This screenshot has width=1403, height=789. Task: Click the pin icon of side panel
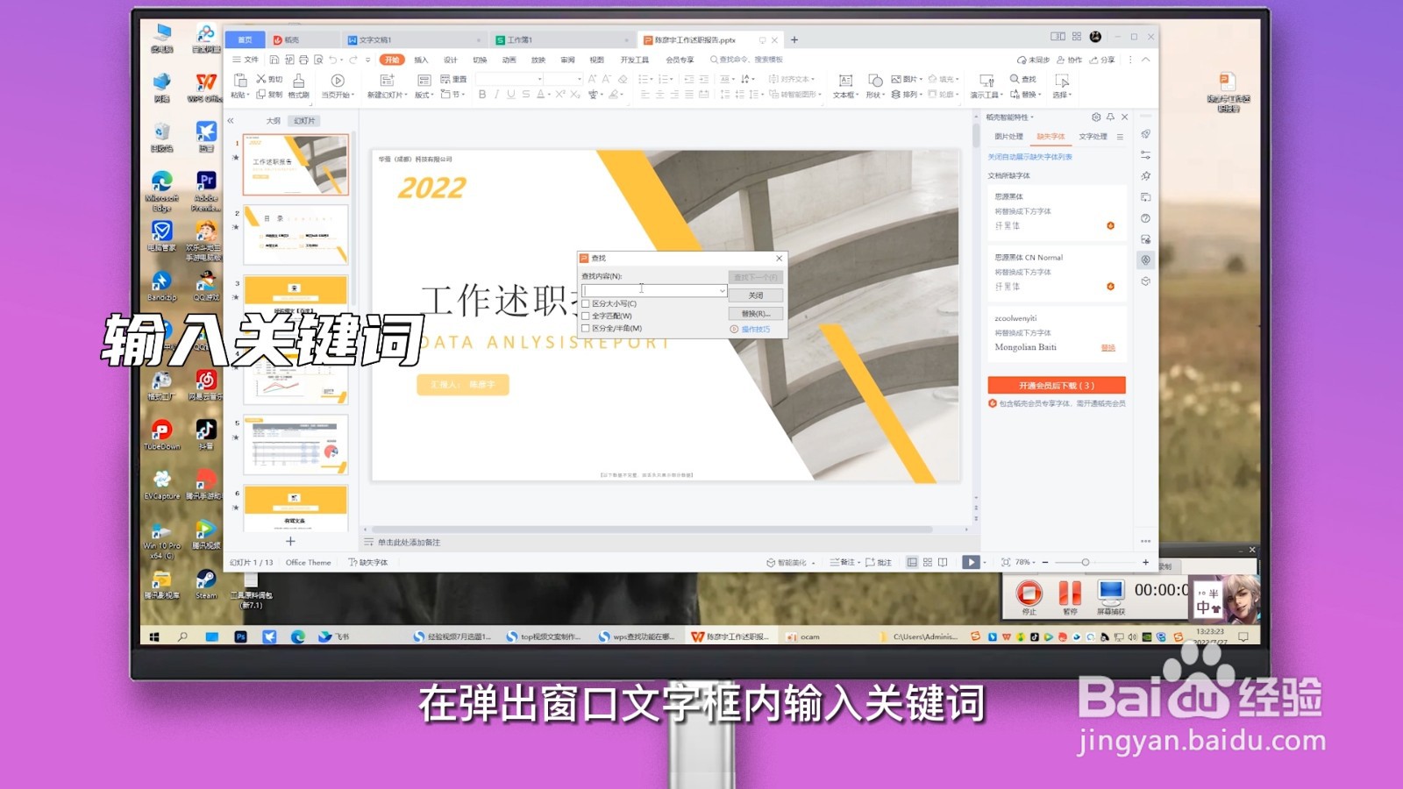pos(1110,117)
